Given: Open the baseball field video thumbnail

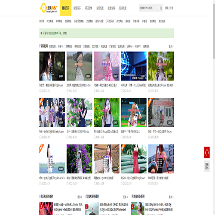Looking at the screenshot, I should [x=134, y=112].
